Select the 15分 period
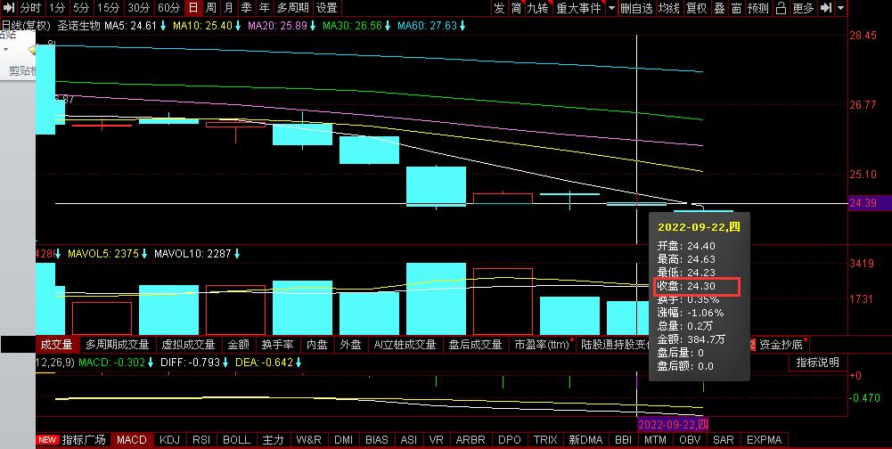The image size is (892, 449). (108, 8)
